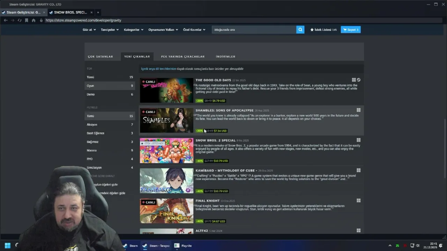This screenshot has height=251, width=447.
Task: Click the browser forward arrow
Action: 13,20
